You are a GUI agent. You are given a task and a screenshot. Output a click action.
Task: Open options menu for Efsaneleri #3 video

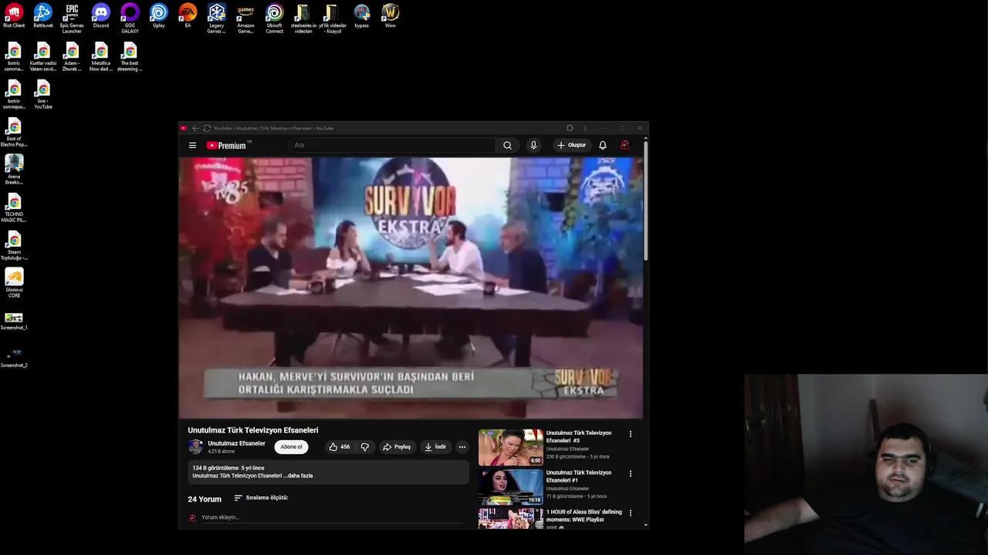pyautogui.click(x=631, y=434)
